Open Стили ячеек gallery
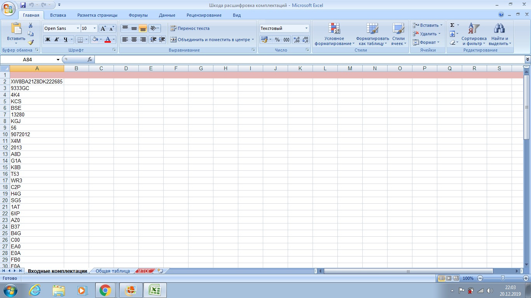 (398, 34)
